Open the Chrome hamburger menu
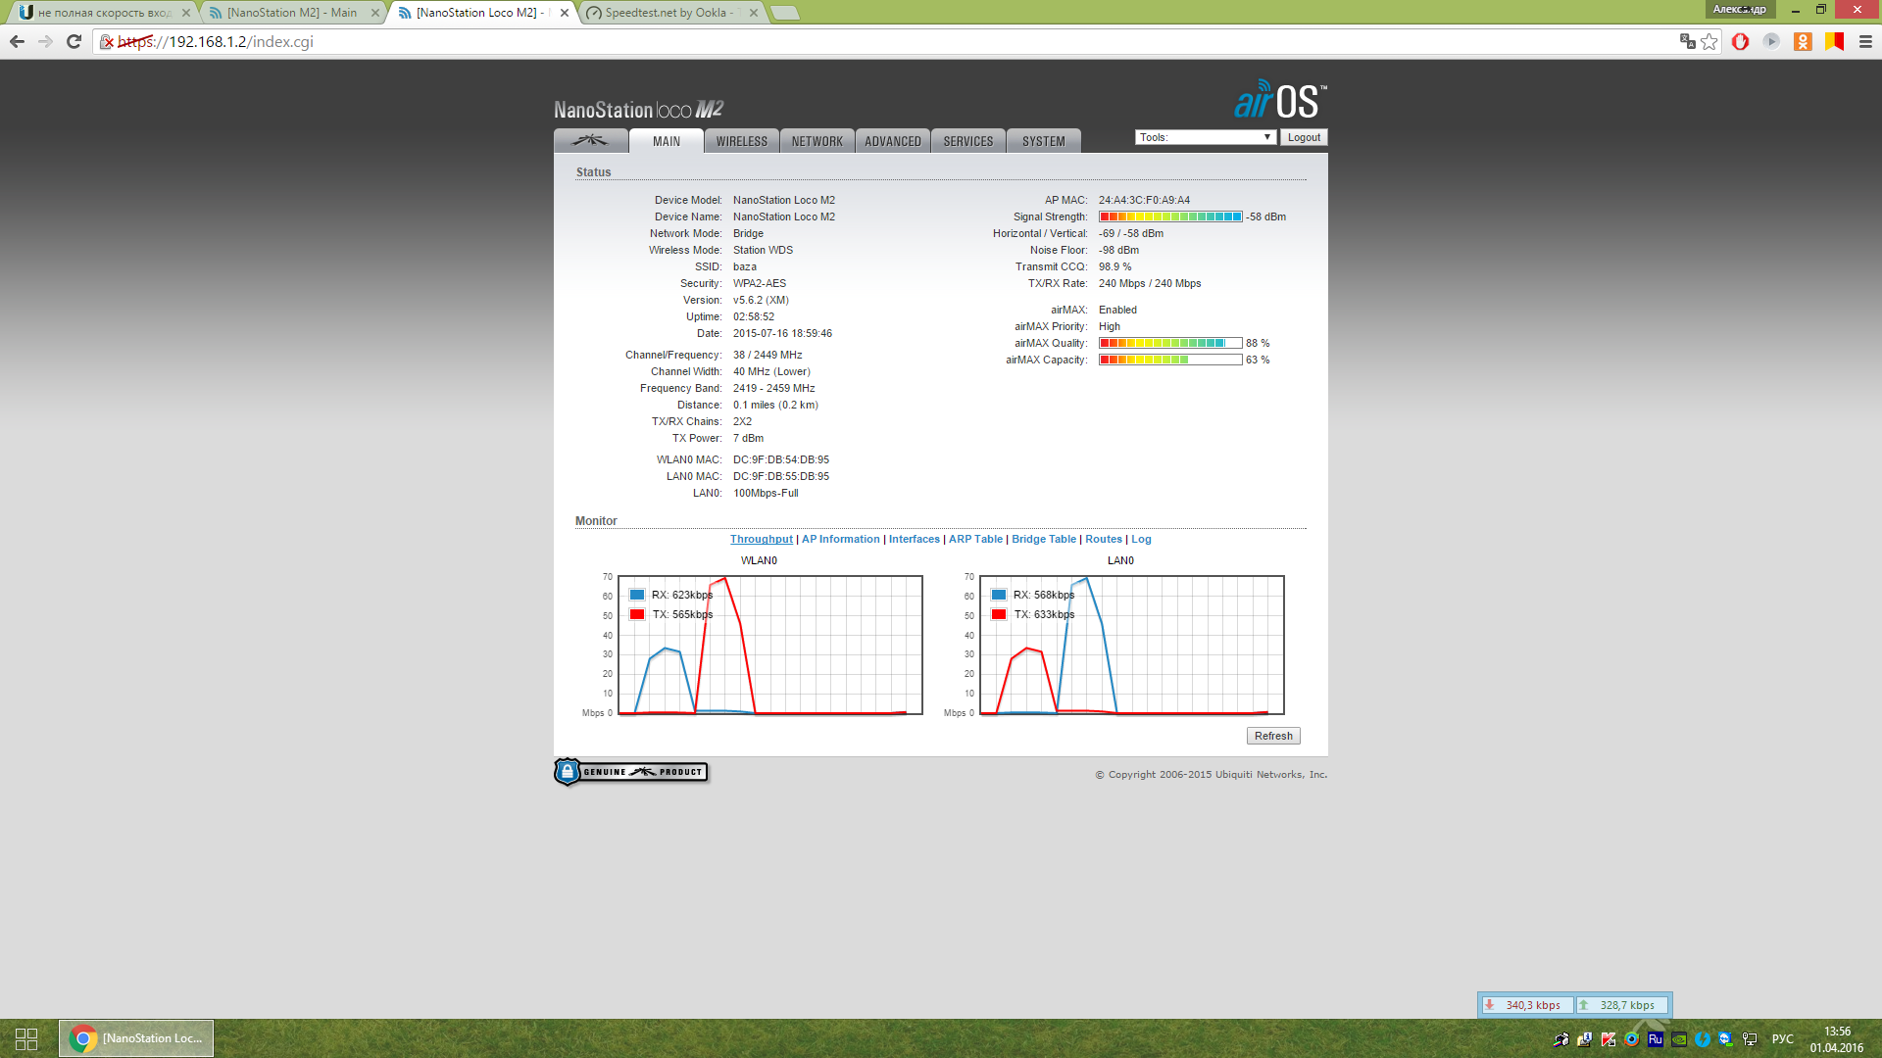 tap(1865, 41)
